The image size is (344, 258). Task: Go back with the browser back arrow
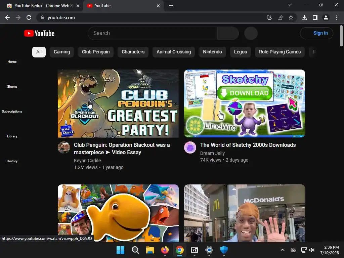tap(7, 17)
